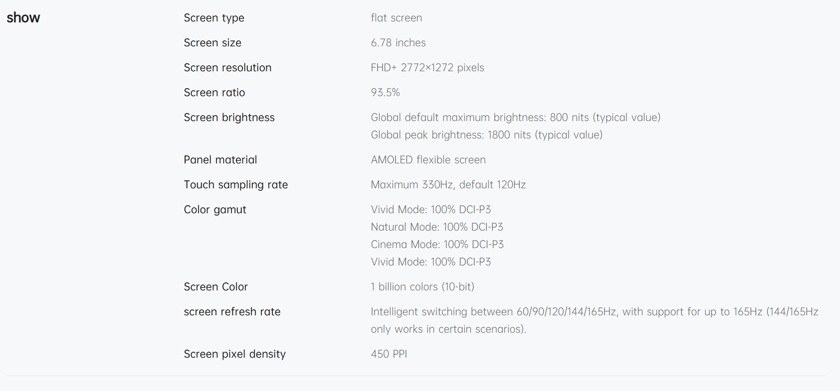Click the "Screen type" label
Viewport: 840px width, 391px height.
pyautogui.click(x=214, y=18)
